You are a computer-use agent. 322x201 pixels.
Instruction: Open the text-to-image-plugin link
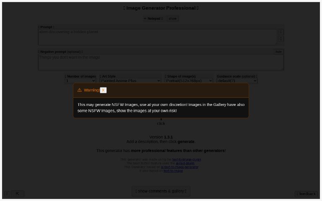pyautogui.click(x=187, y=160)
